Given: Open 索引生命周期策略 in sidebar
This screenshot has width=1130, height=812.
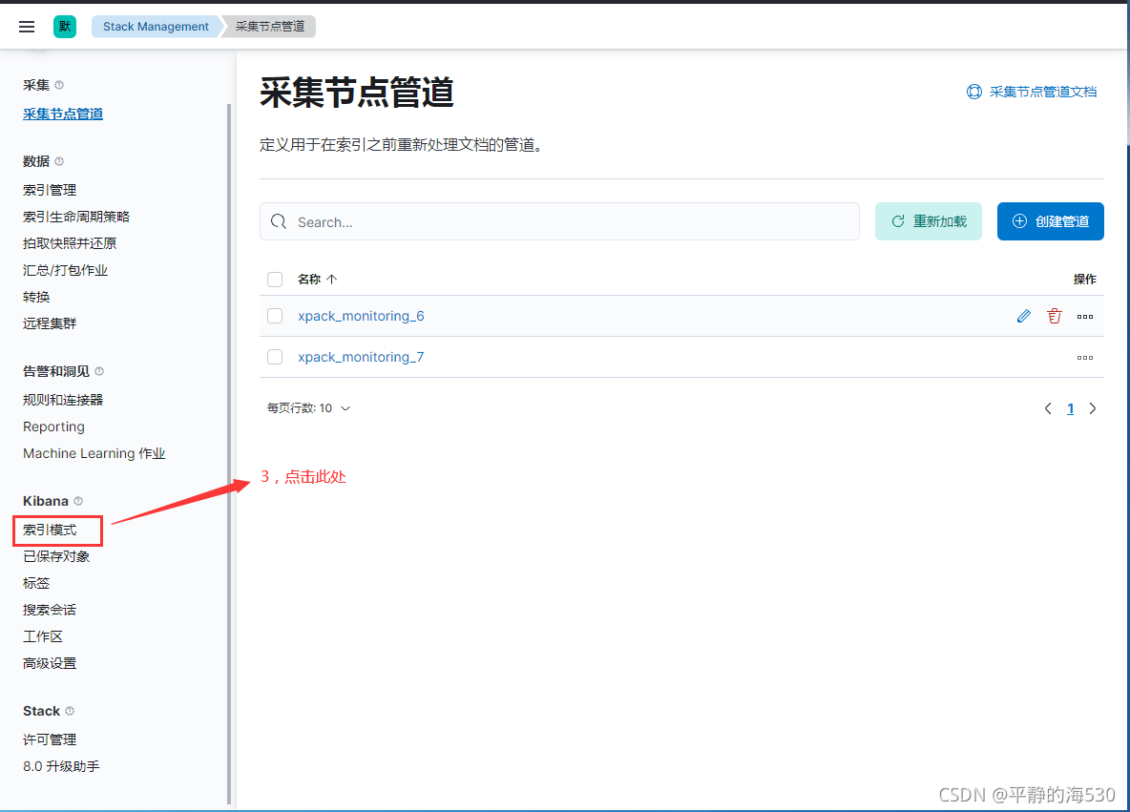Looking at the screenshot, I should (76, 217).
